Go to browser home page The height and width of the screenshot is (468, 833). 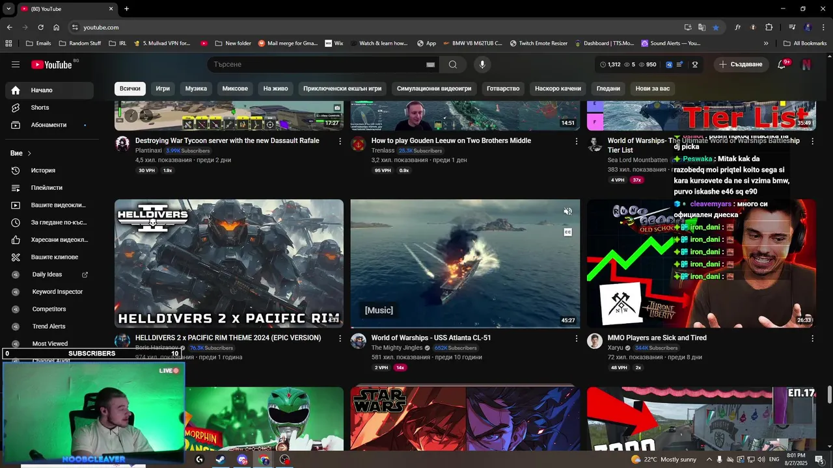(57, 27)
